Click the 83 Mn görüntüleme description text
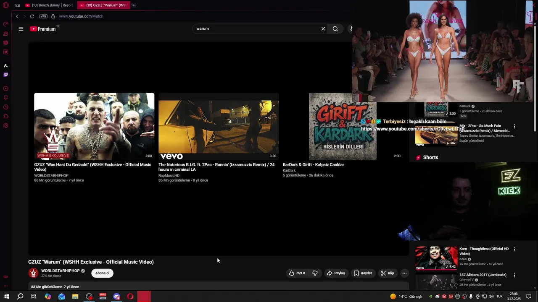Screen dimensions: 538x302 pos(55,287)
